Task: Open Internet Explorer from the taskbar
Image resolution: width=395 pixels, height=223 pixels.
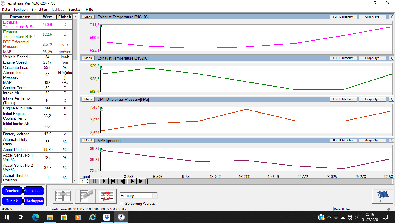Action: click(x=93, y=217)
